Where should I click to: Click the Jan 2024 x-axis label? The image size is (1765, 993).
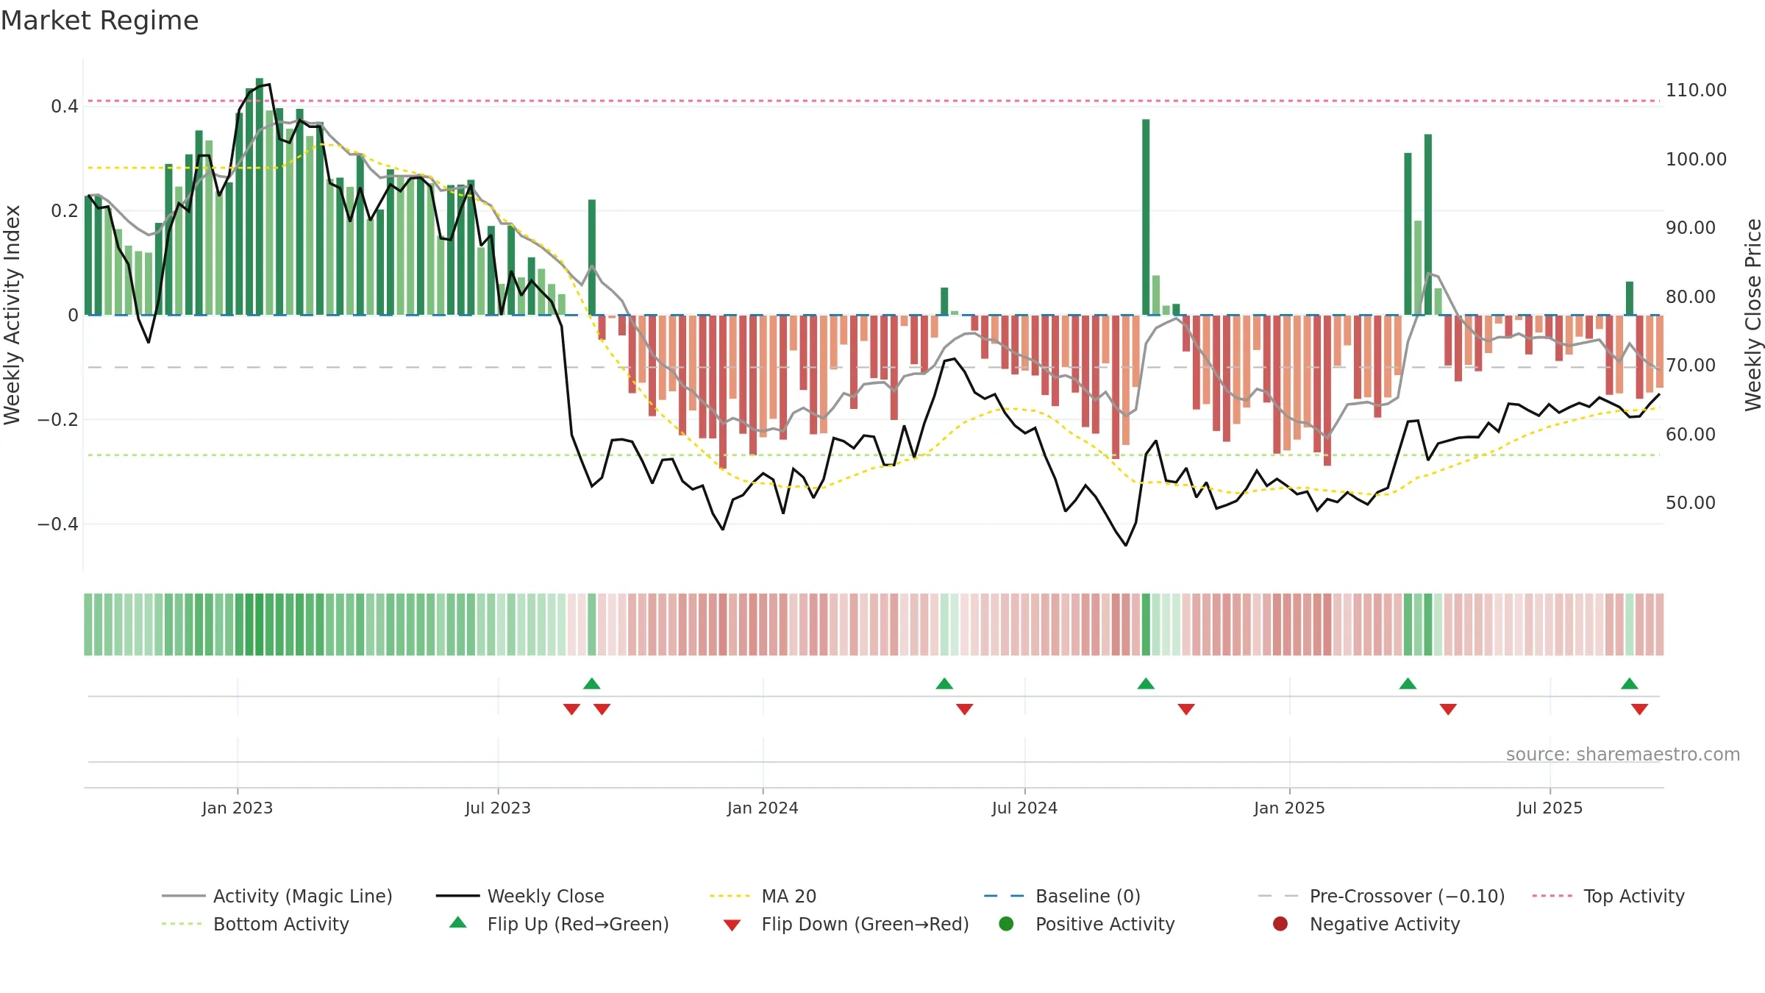pos(763,808)
